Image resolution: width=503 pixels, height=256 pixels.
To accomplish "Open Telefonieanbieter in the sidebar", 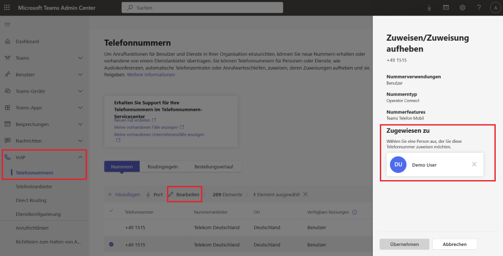I will [x=34, y=186].
